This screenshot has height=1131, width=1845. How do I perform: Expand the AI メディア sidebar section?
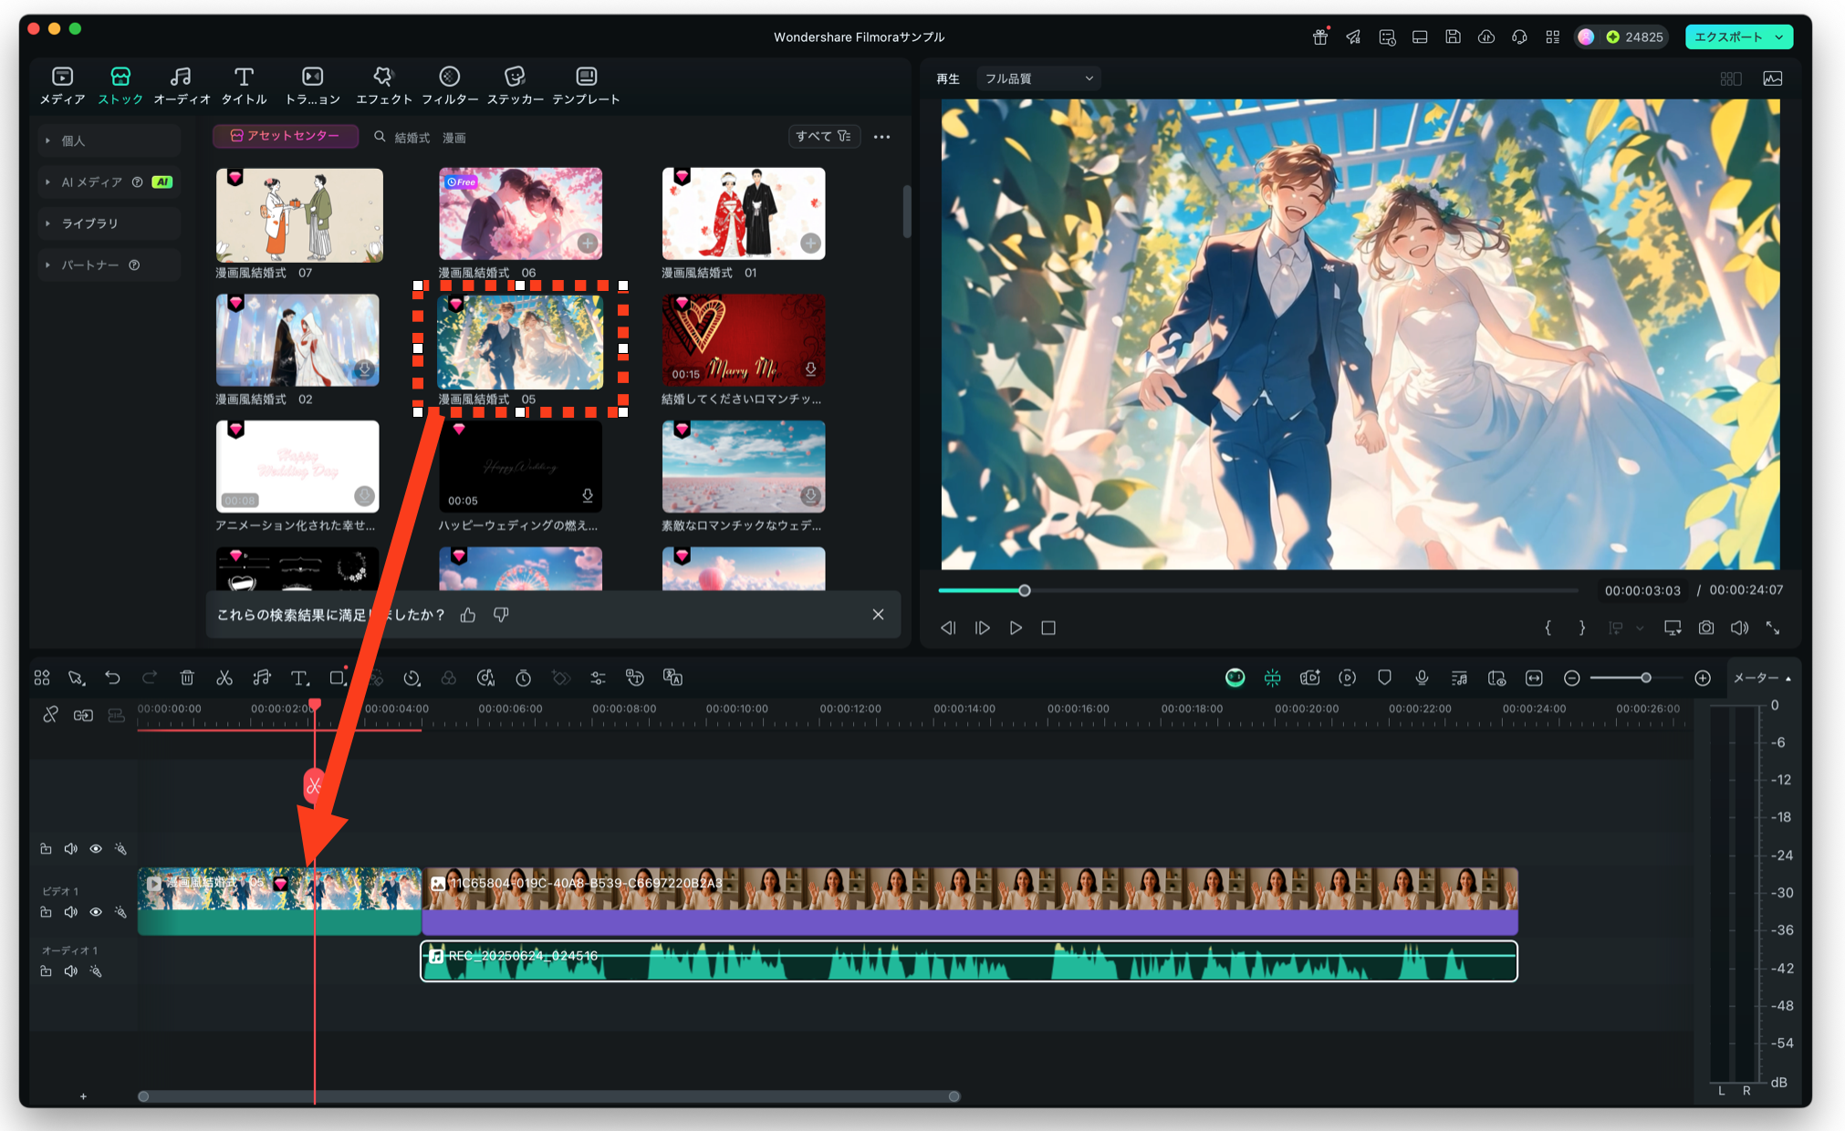tap(109, 182)
